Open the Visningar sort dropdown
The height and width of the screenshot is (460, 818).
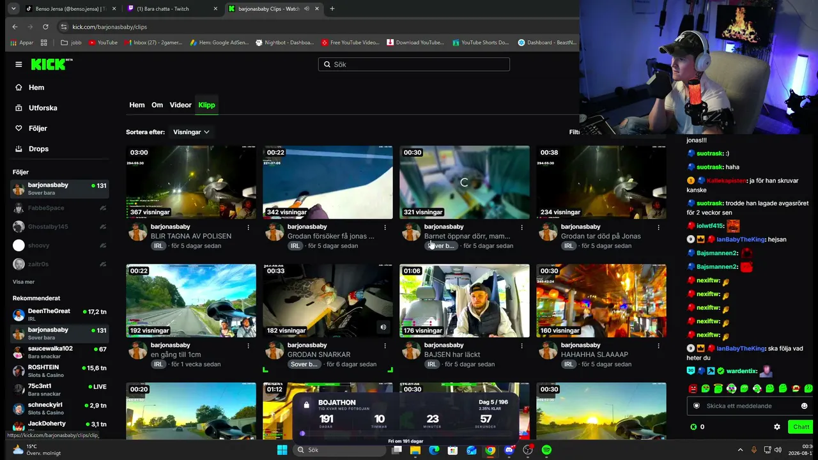click(191, 132)
